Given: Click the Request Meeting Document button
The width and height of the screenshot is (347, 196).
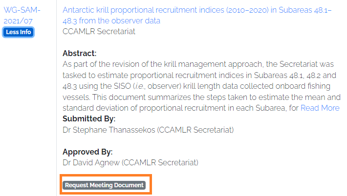Looking at the screenshot, I should pos(104,185).
